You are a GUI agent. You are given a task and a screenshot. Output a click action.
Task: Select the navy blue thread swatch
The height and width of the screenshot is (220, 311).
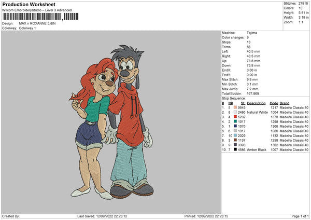click(235, 126)
